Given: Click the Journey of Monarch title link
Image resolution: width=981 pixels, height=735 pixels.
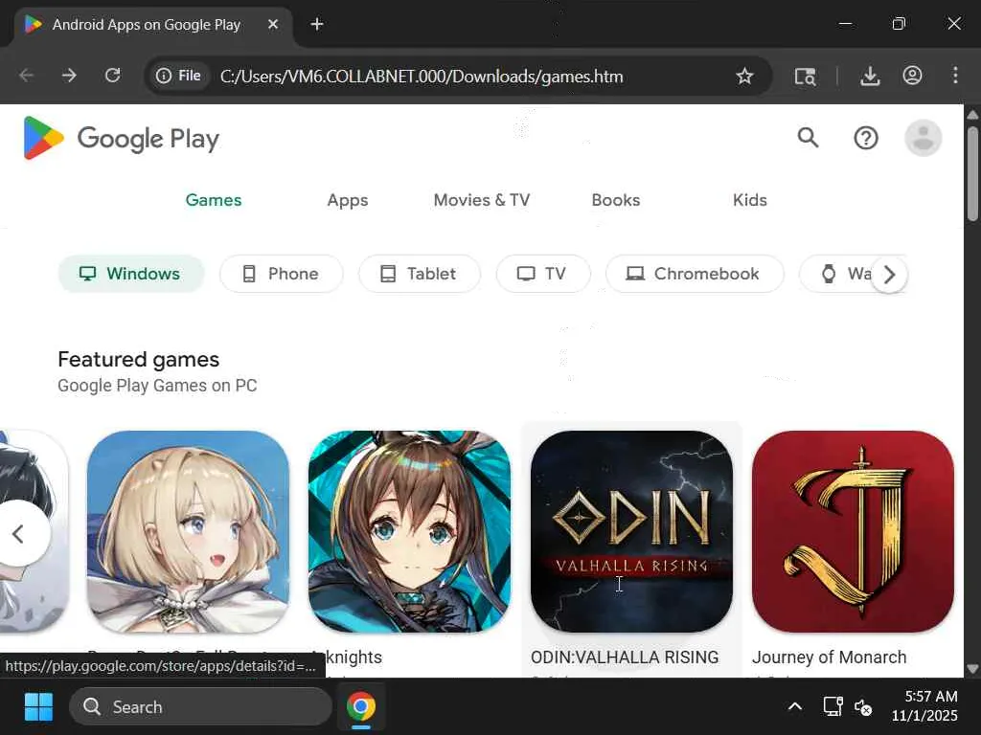Looking at the screenshot, I should click(x=829, y=657).
